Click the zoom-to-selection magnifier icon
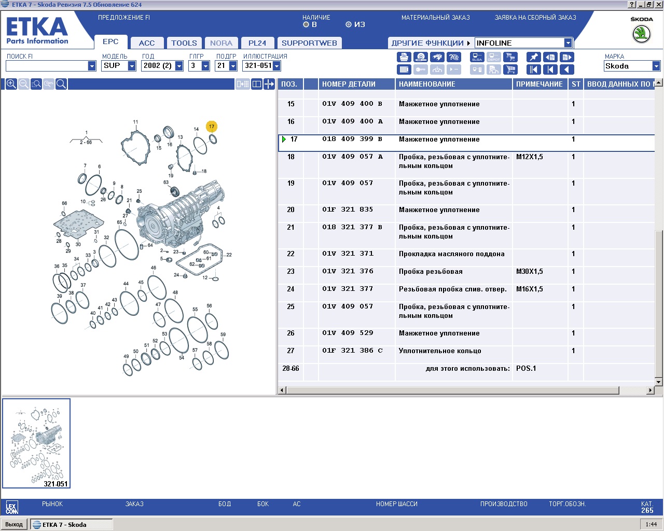The image size is (664, 531). click(36, 84)
